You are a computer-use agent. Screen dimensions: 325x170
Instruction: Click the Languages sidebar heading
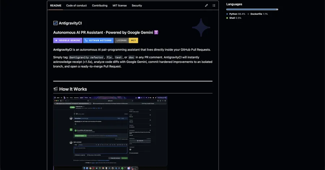234,4
